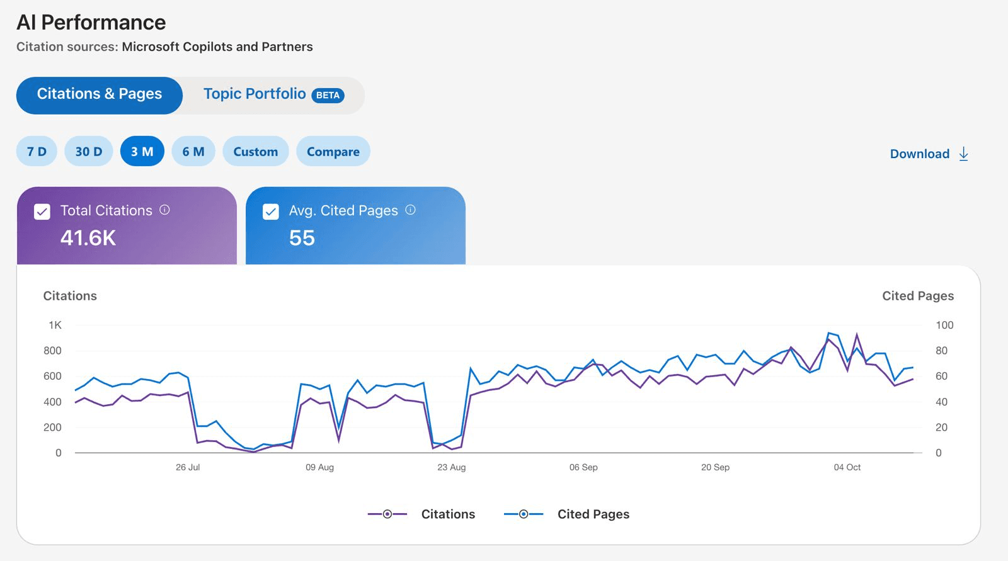Choose the Custom date range option
Image resolution: width=1008 pixels, height=561 pixels.
[x=256, y=151]
